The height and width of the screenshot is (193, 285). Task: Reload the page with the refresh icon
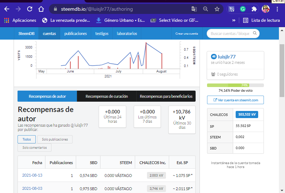30,9
